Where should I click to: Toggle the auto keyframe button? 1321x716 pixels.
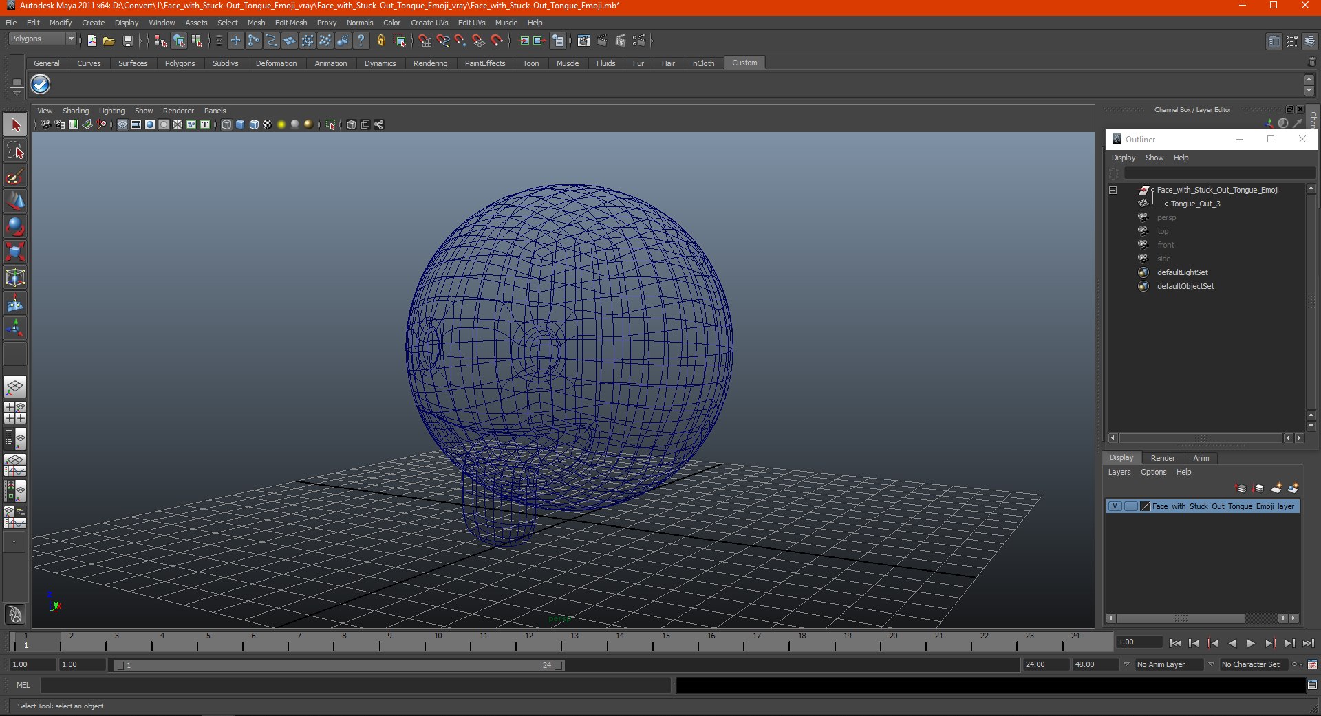pos(1298,664)
